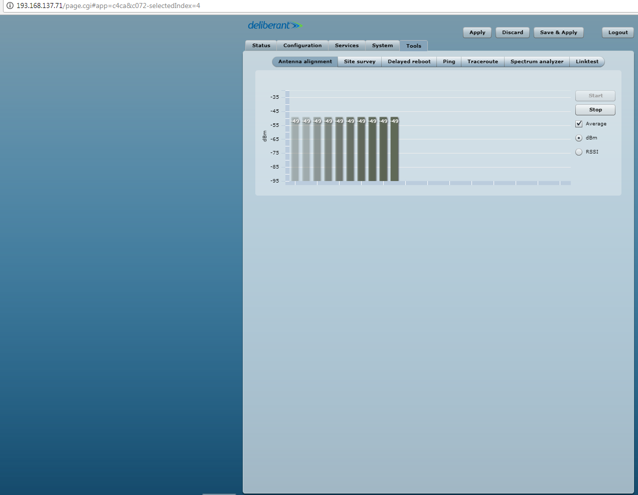Open the Configuration tab
Screen dimensions: 638x495
tap(302, 46)
